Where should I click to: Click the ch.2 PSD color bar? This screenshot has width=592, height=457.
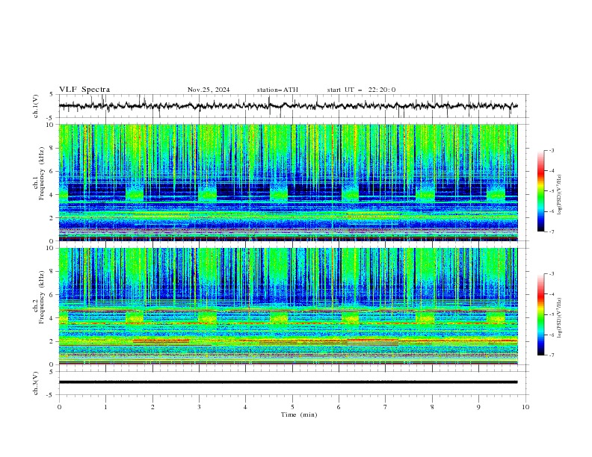[541, 314]
